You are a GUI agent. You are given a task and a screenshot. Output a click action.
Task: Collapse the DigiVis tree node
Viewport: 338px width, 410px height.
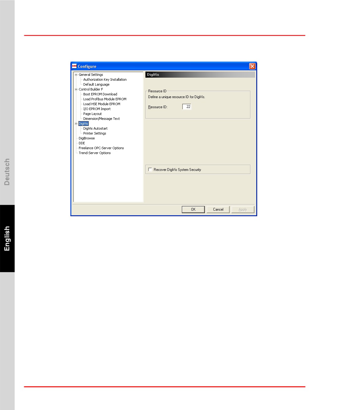[x=76, y=124]
